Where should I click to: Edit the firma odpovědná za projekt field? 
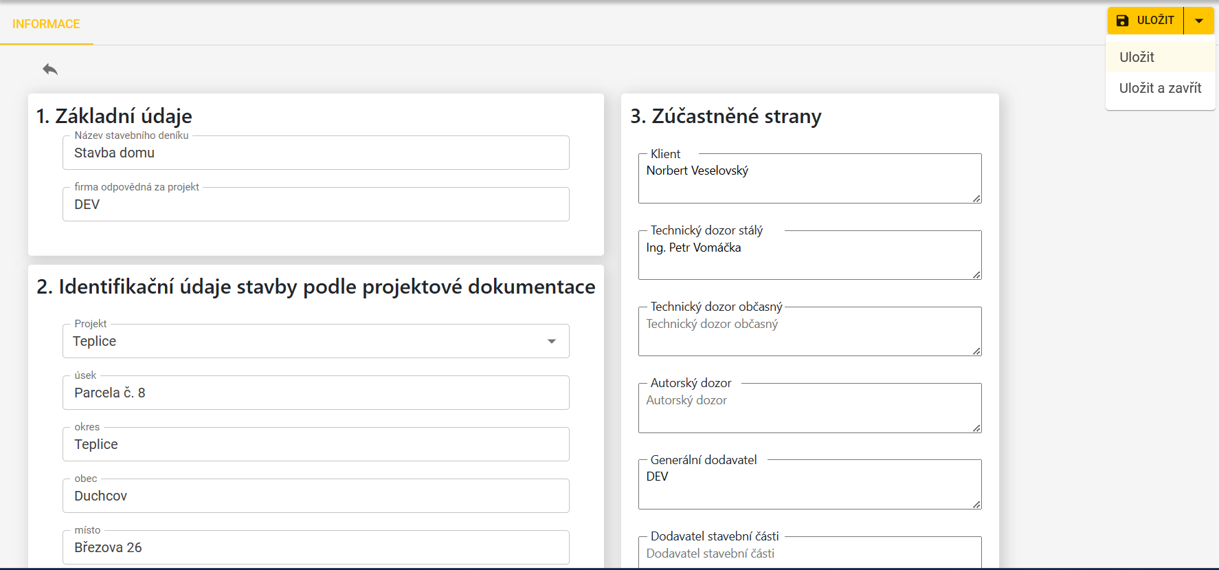(315, 204)
